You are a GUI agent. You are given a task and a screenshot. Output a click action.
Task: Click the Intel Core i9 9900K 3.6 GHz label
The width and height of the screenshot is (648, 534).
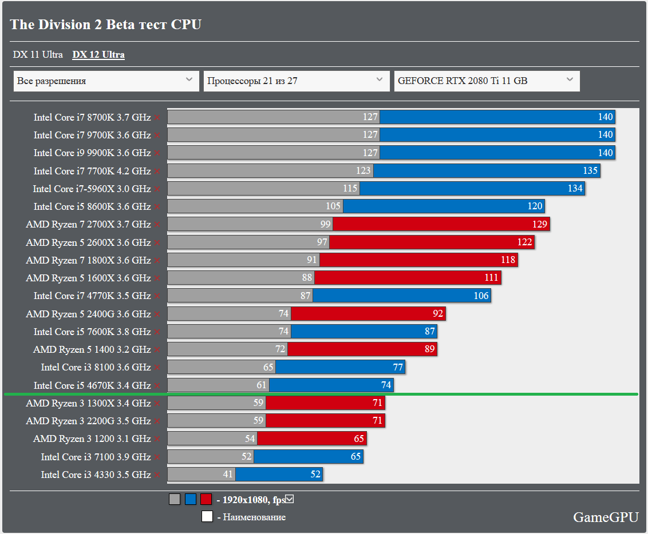tap(92, 153)
